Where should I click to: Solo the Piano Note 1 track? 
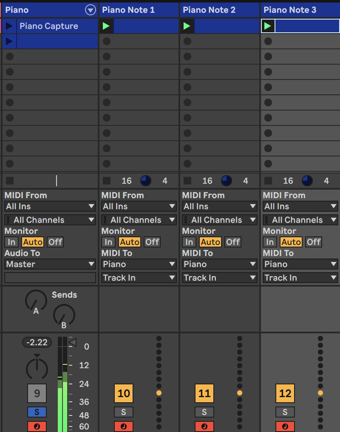pyautogui.click(x=124, y=412)
